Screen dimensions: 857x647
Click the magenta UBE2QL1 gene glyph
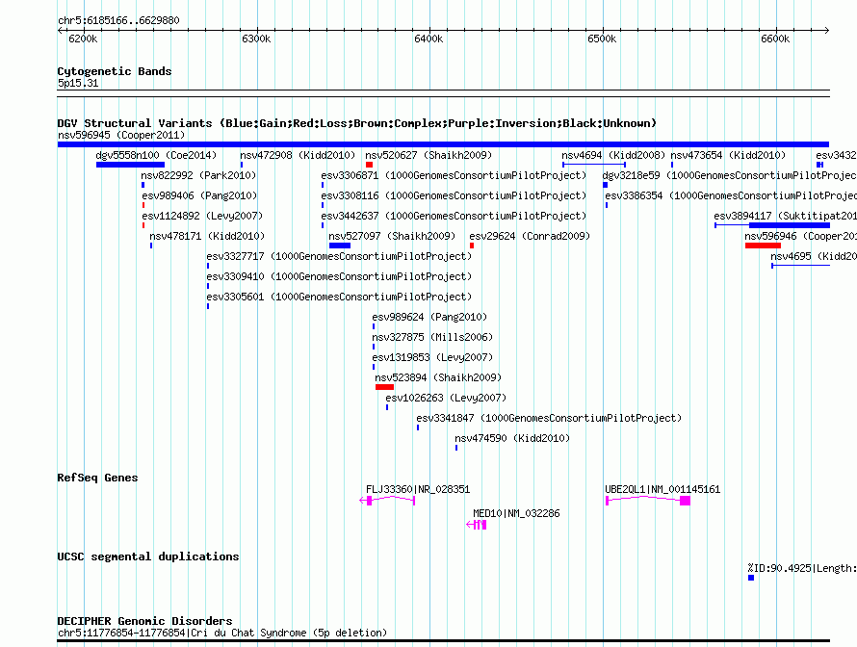648,501
